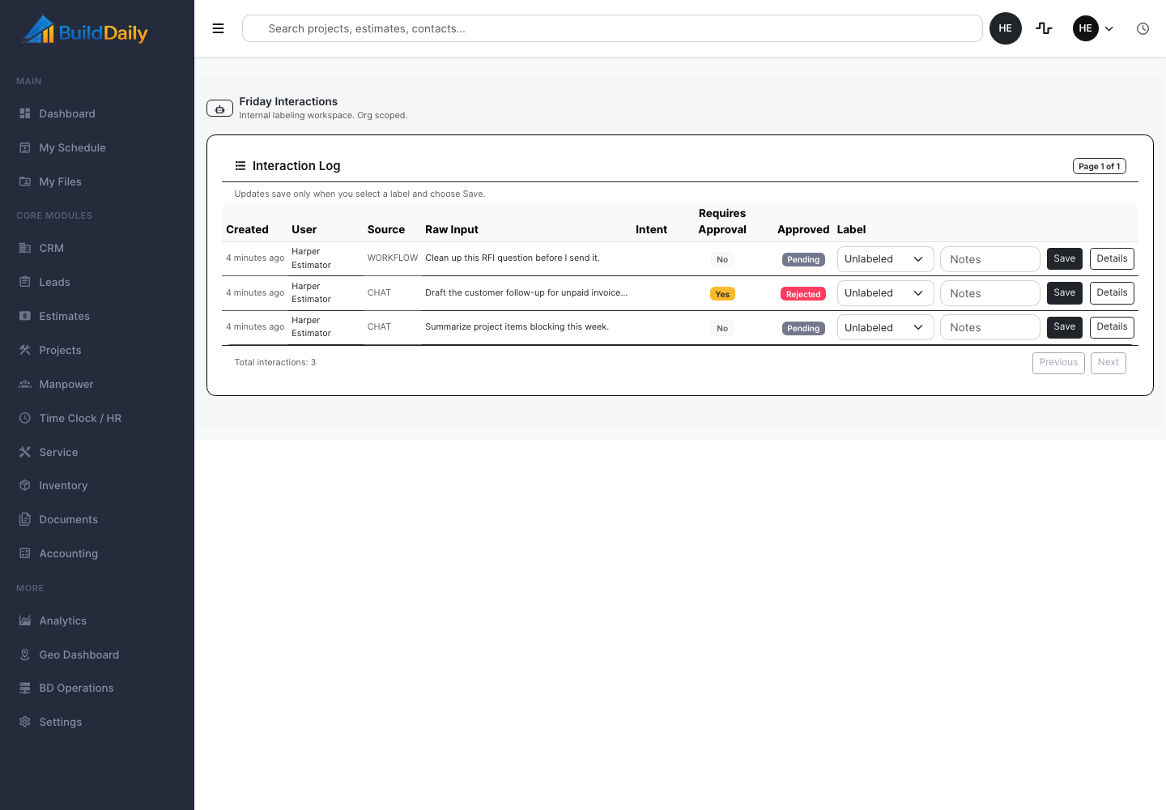
Task: Click the CRM building icon
Action: click(x=25, y=248)
